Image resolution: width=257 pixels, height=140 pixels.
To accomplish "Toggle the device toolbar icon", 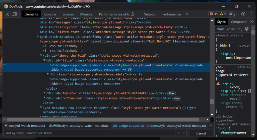I will coord(15,14).
